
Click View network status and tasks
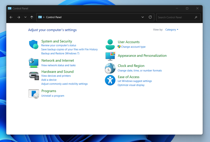pyautogui.click(x=58, y=65)
